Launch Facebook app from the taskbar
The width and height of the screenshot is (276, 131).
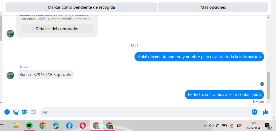(69, 126)
